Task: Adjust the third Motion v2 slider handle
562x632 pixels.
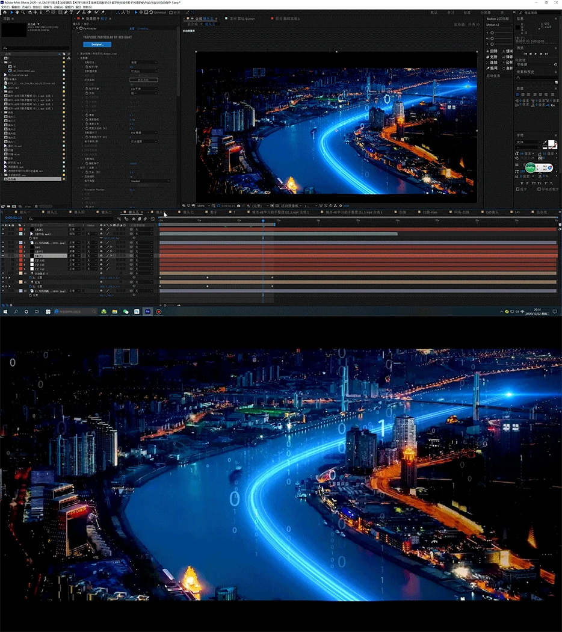Action: pos(492,44)
